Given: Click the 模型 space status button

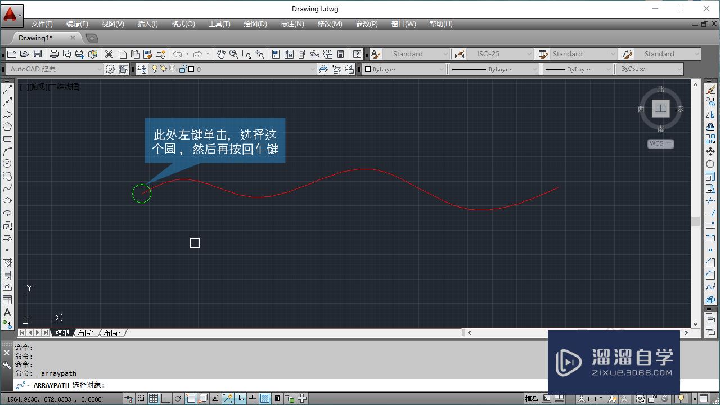Looking at the screenshot, I should pos(532,399).
